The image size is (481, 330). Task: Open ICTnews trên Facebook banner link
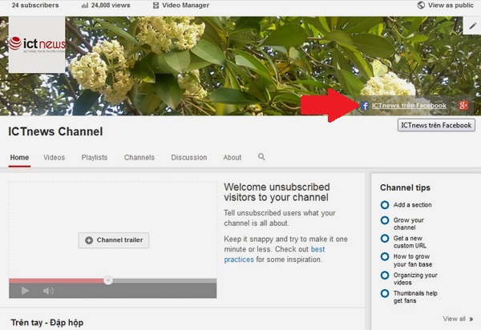click(x=409, y=106)
